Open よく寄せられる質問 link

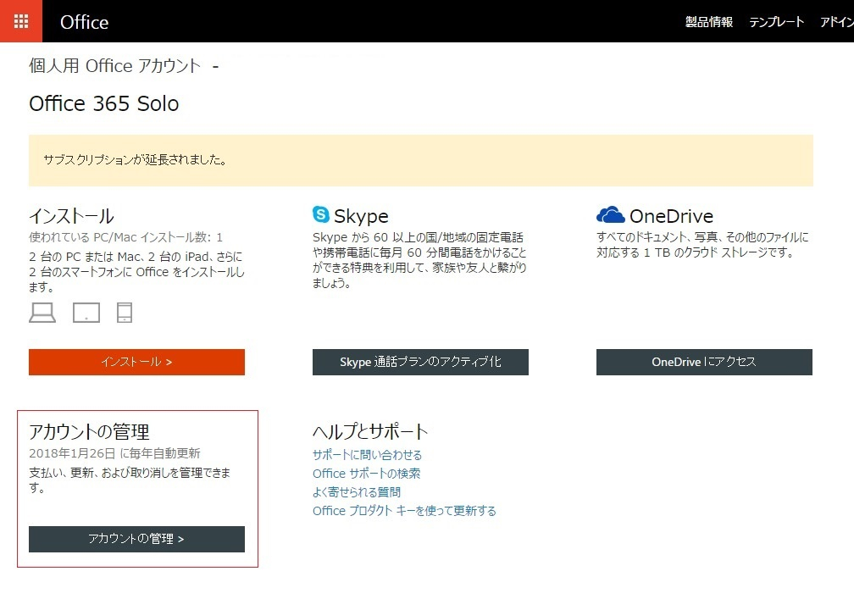pos(357,491)
